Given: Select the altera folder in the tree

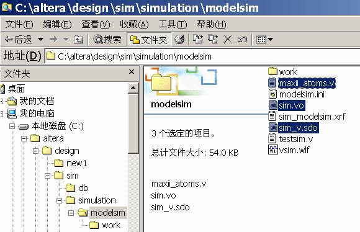Looking at the screenshot, I should pos(53,138).
